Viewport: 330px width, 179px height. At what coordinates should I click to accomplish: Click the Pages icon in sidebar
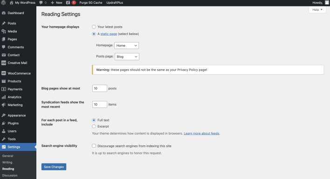[x=4, y=39]
